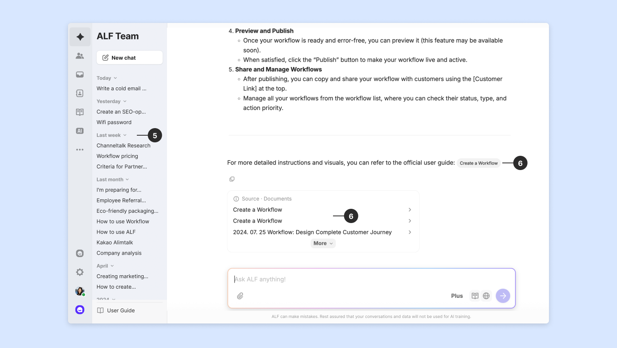617x348 pixels.
Task: Open chat 'How to use Workflow'
Action: point(123,221)
